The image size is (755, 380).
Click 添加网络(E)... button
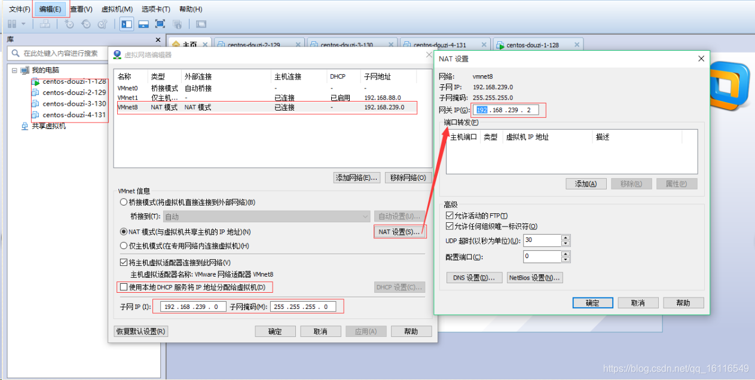(x=356, y=177)
